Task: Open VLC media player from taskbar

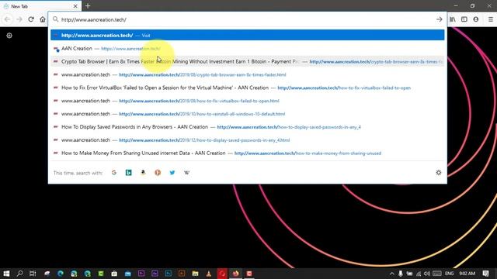Action: click(209, 274)
